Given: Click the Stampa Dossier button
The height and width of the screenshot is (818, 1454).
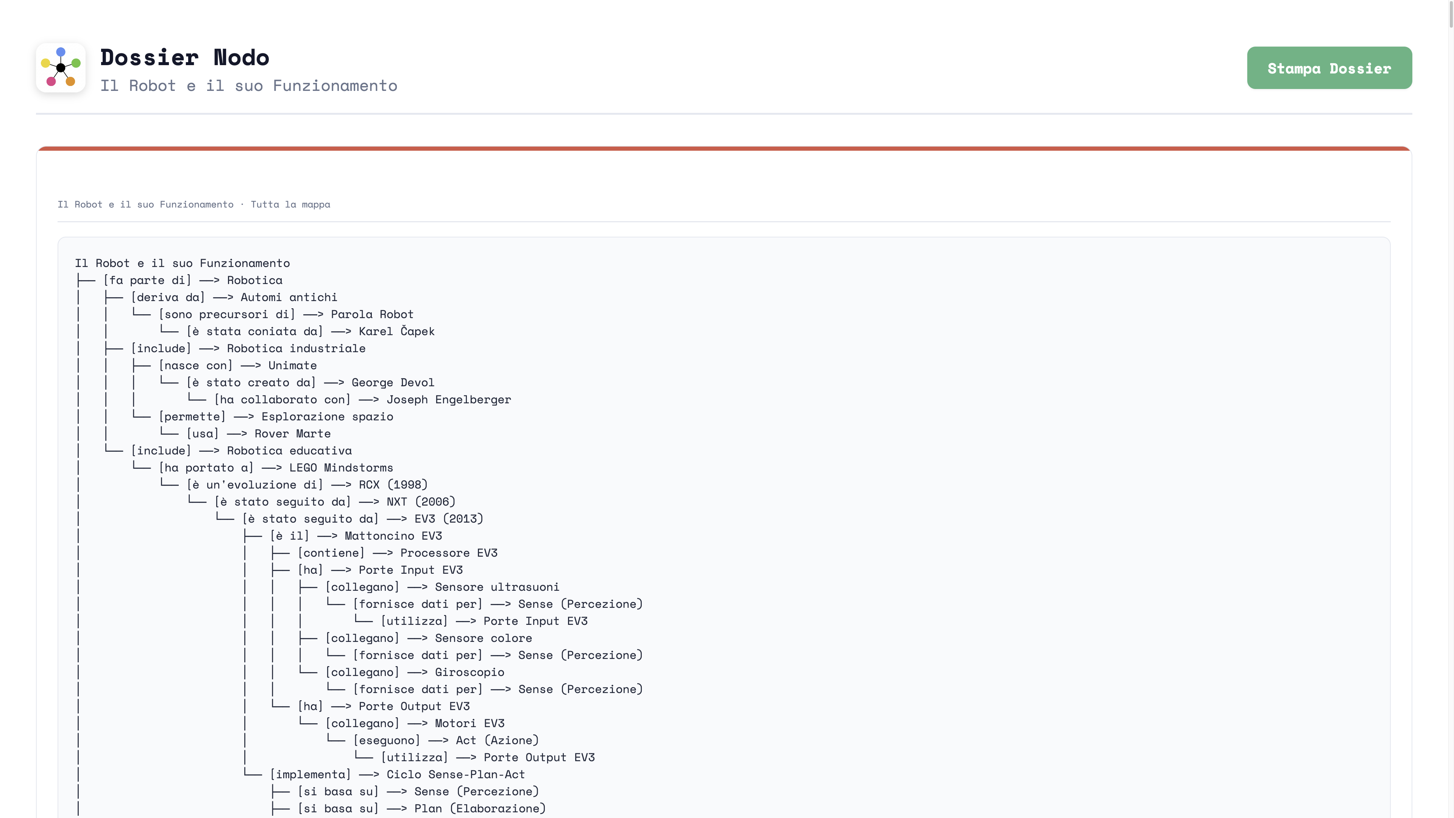Looking at the screenshot, I should 1329,68.
